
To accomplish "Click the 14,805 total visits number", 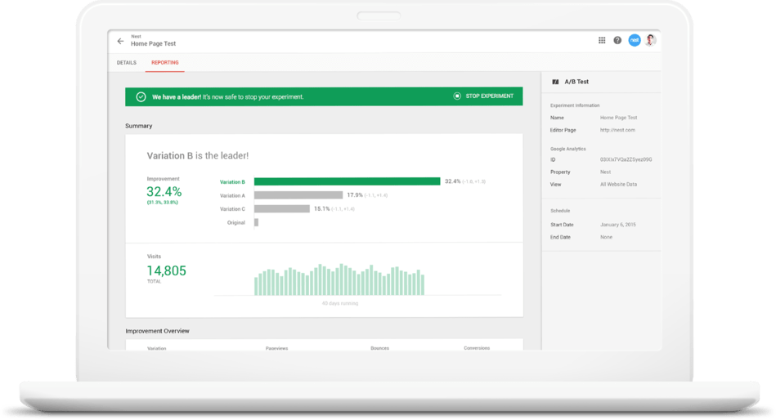I will coord(166,270).
